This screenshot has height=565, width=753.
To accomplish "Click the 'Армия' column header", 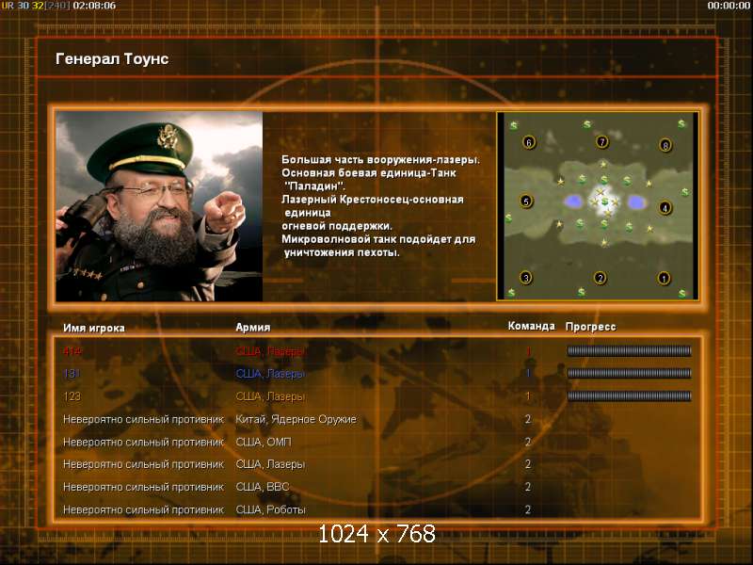I will [253, 327].
